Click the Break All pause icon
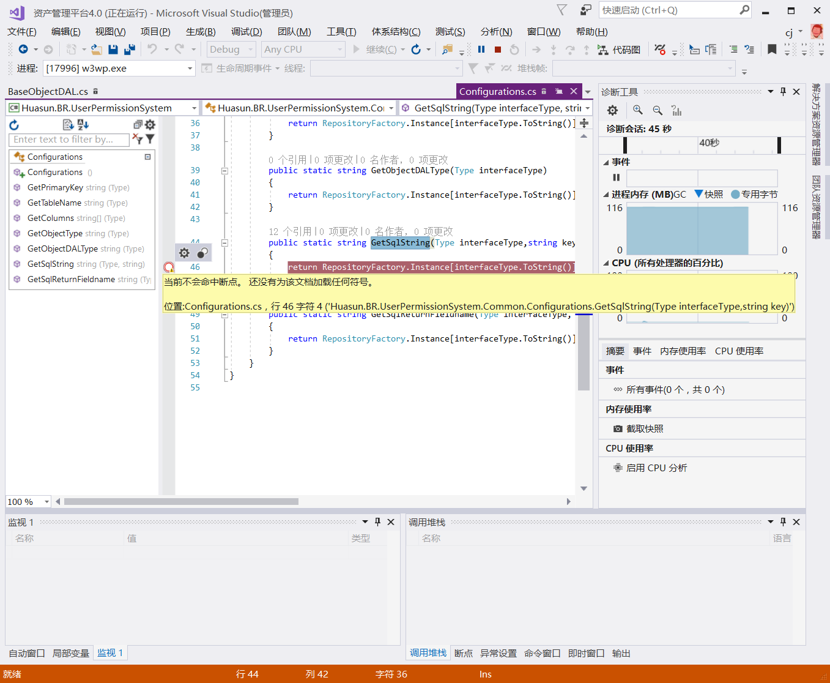This screenshot has width=830, height=683. coord(481,50)
